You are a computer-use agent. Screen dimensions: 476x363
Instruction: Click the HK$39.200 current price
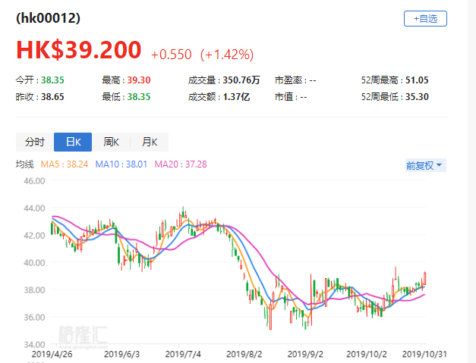pos(79,50)
